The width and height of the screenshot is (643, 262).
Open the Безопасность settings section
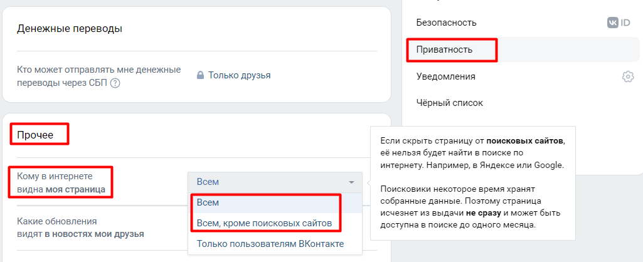pos(446,23)
